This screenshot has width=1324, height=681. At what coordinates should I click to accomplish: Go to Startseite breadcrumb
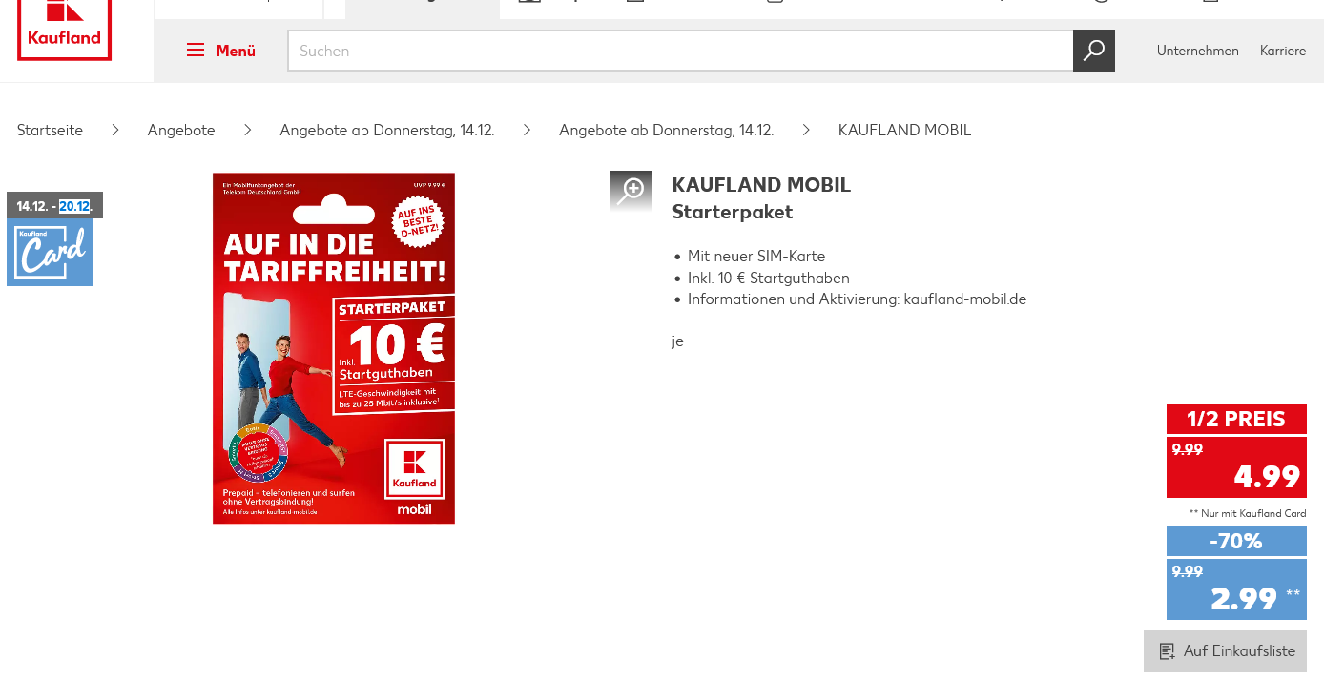(x=50, y=130)
